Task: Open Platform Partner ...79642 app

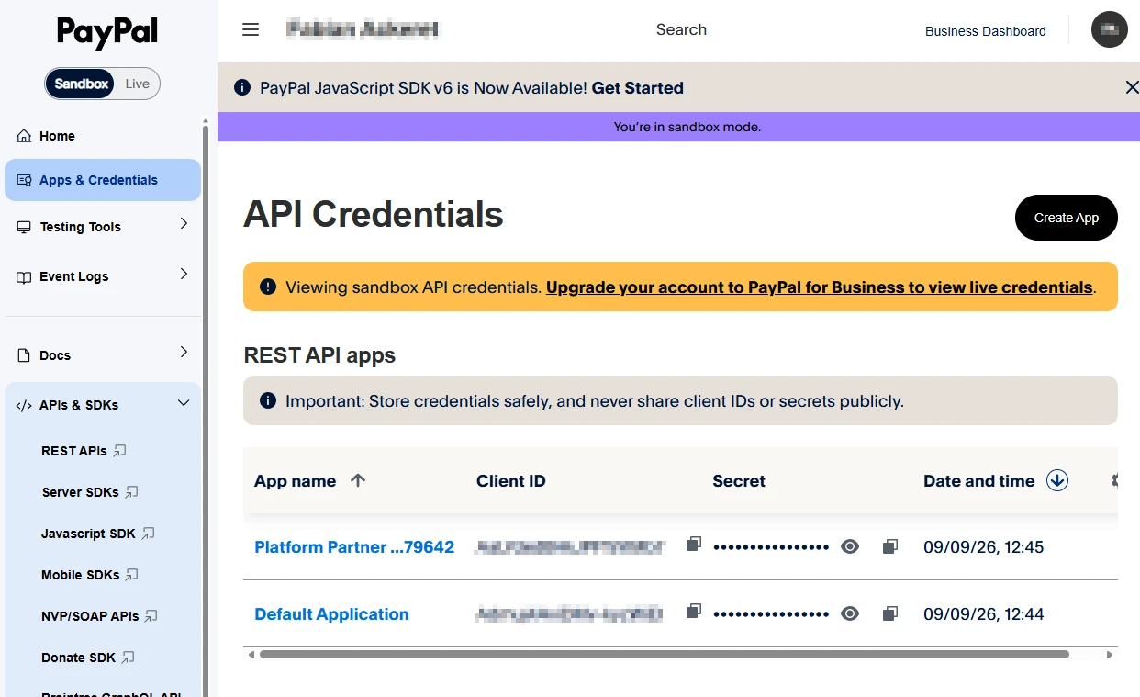Action: pos(354,547)
